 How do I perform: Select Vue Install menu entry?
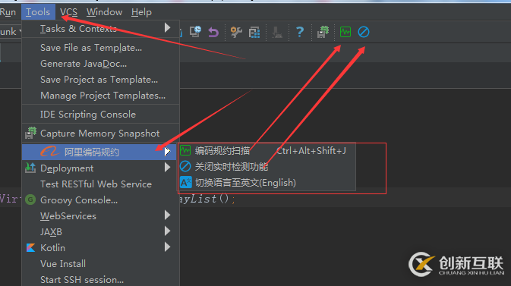click(x=101, y=263)
